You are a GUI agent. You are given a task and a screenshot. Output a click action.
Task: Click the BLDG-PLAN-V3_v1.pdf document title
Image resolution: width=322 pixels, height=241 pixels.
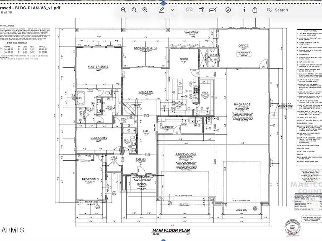[x=30, y=8]
